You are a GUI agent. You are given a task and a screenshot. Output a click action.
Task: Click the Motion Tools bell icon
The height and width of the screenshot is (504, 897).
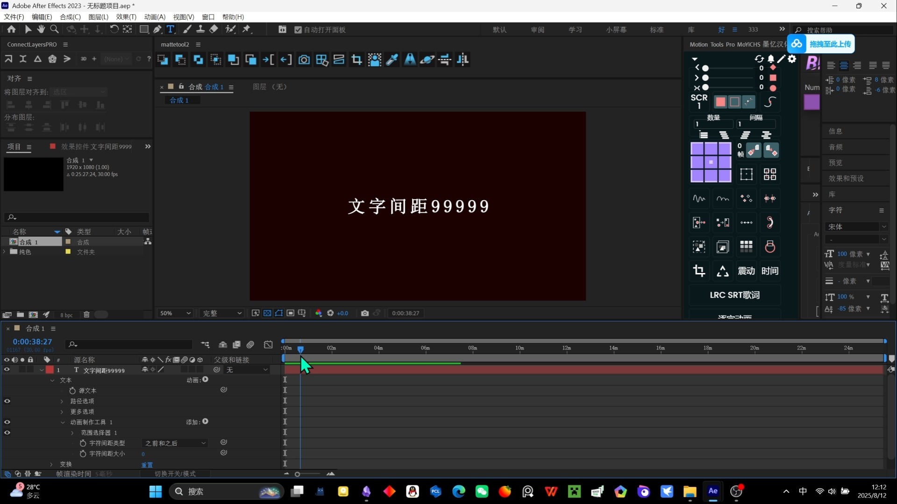coord(771,59)
